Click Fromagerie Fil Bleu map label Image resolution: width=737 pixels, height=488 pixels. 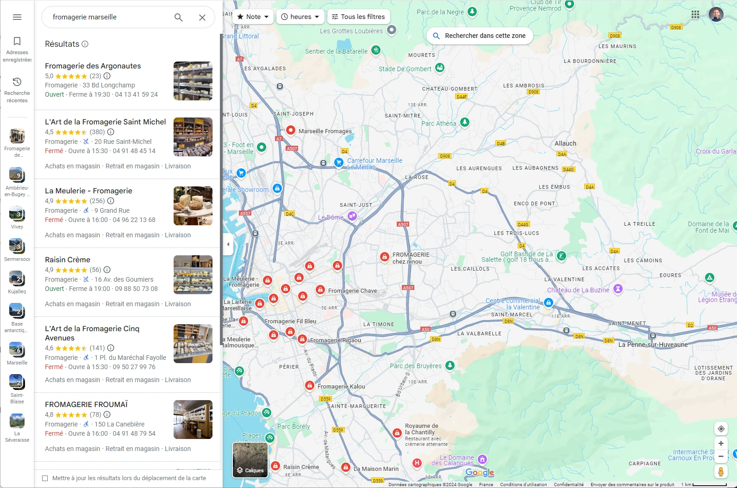tap(290, 321)
